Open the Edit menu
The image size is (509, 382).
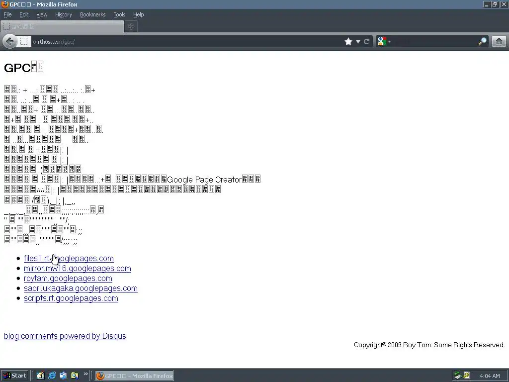[x=24, y=14]
